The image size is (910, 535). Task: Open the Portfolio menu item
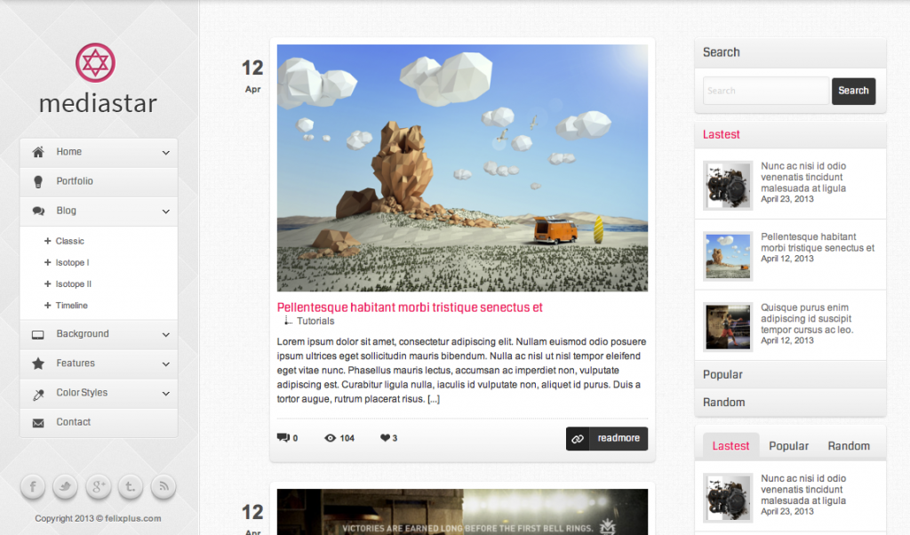[75, 181]
